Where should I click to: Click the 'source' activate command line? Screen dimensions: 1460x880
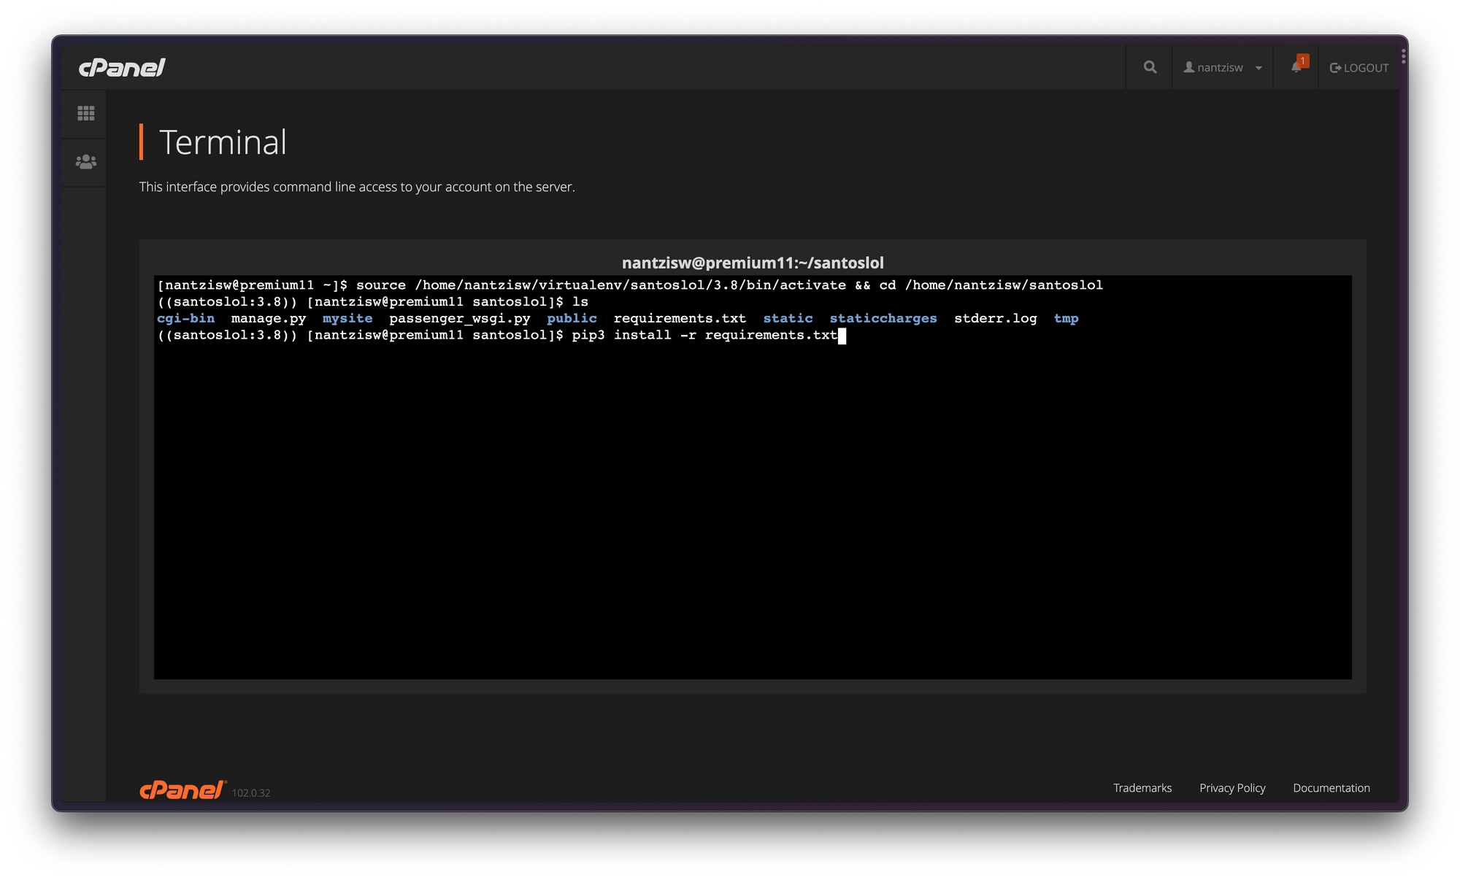(630, 285)
